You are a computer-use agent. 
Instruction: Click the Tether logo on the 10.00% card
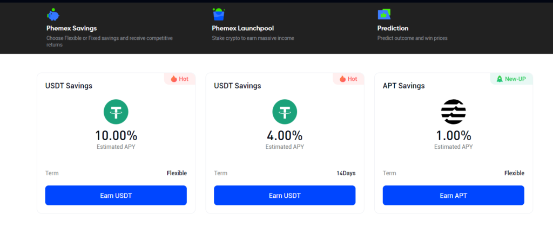[x=116, y=112]
